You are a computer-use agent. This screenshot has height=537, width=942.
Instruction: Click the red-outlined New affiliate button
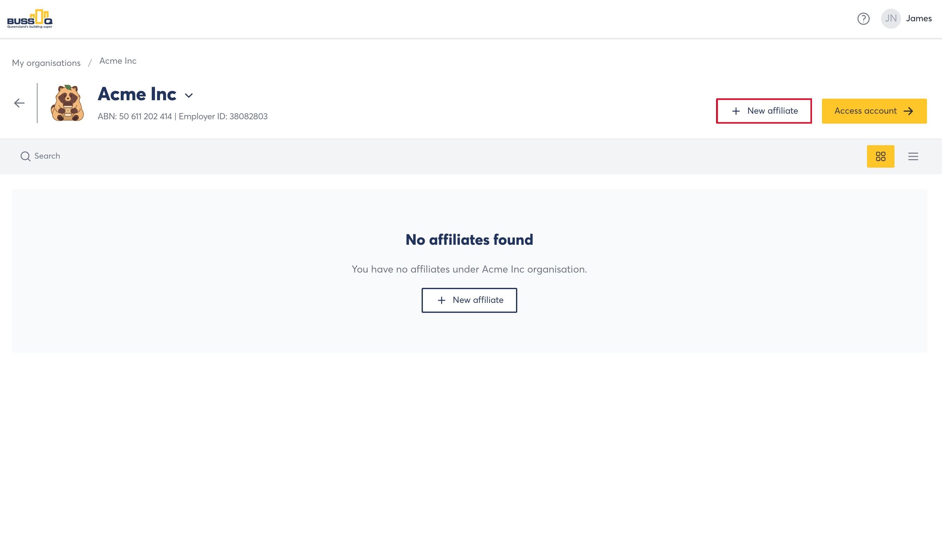764,111
